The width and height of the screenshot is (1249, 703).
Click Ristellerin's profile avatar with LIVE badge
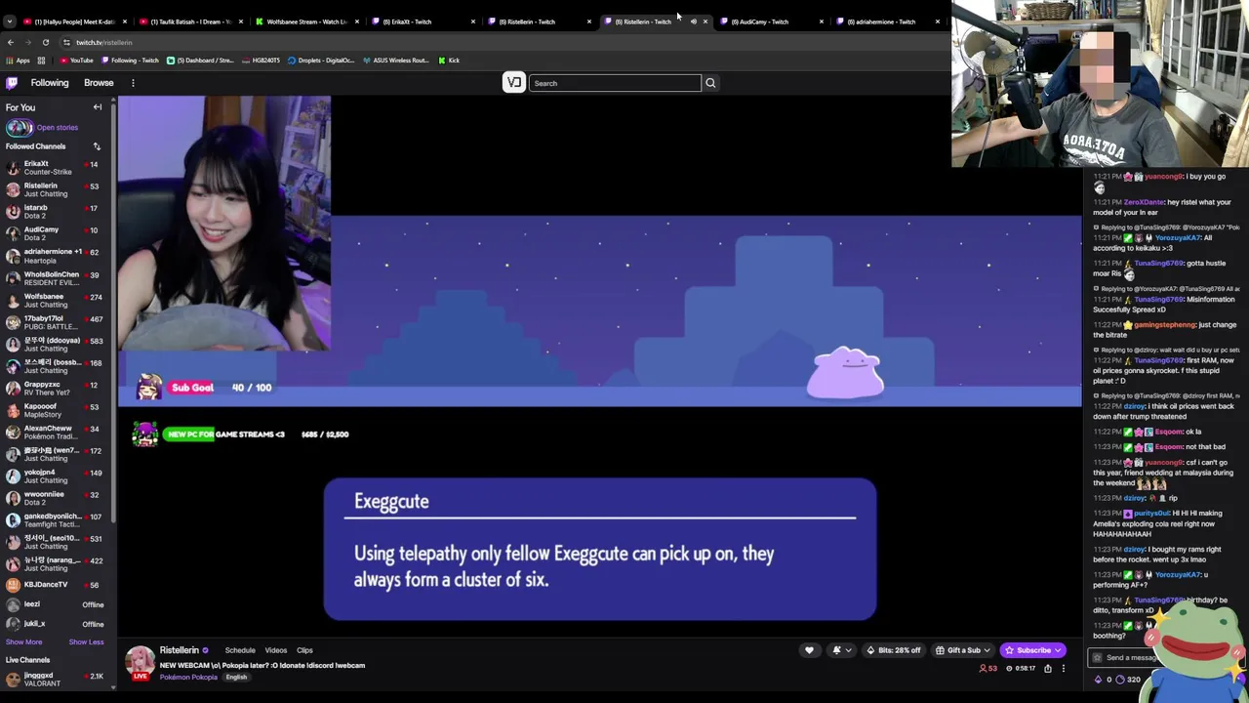click(x=141, y=662)
